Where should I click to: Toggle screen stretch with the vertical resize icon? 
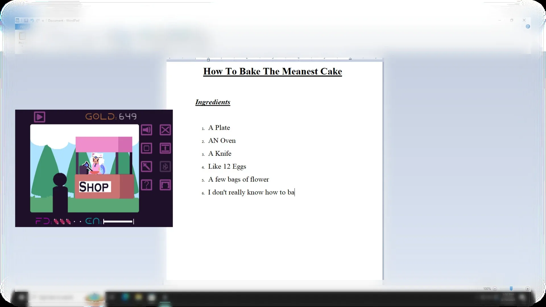tap(165, 148)
